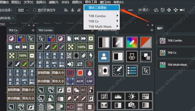
Task: Open the 图层 auto-select dropdown
Action: 23,10
